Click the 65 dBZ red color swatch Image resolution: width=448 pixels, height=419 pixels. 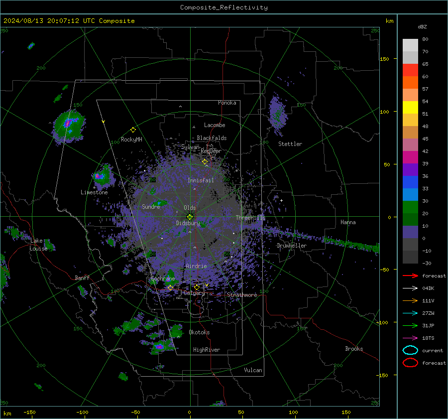point(410,70)
